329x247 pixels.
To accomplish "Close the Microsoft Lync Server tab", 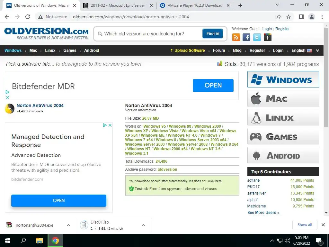I will pos(151,6).
